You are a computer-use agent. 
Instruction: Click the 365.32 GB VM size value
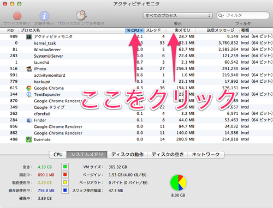(118, 167)
